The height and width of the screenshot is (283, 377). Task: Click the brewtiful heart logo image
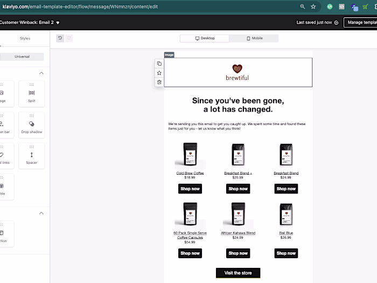(x=237, y=72)
